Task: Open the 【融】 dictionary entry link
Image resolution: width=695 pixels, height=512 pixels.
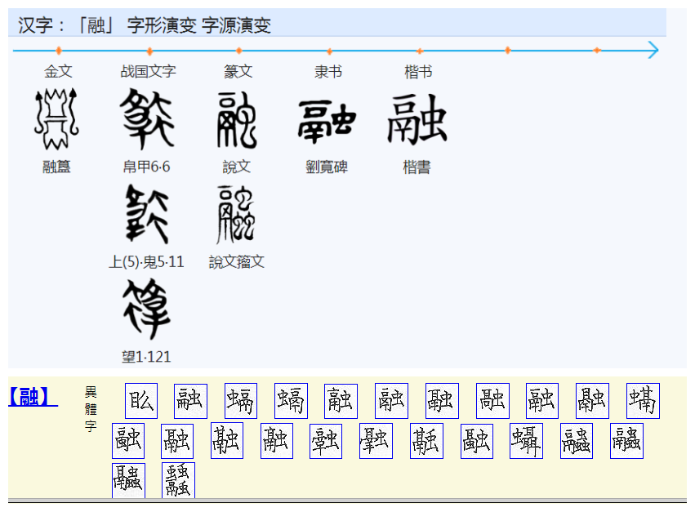Action: pos(33,397)
